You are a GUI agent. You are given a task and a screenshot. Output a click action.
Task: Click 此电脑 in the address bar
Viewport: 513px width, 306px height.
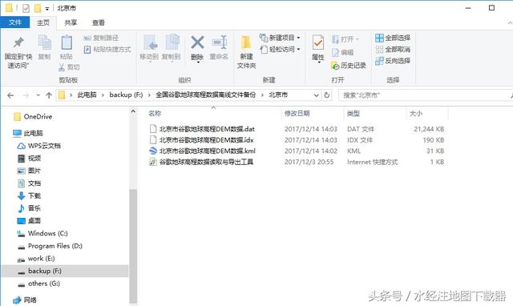tap(87, 95)
